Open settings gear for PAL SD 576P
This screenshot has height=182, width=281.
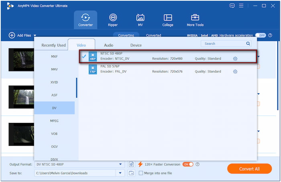pos(235,72)
